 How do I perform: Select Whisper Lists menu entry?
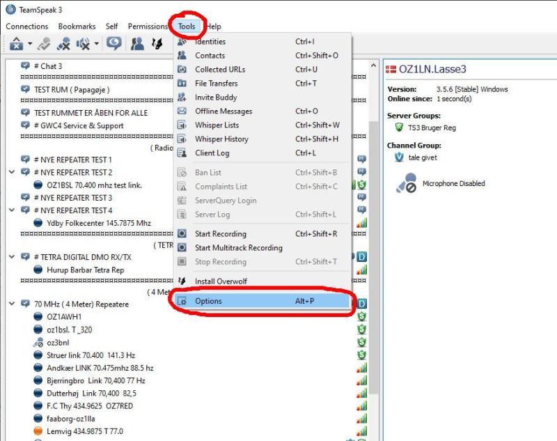point(262,125)
